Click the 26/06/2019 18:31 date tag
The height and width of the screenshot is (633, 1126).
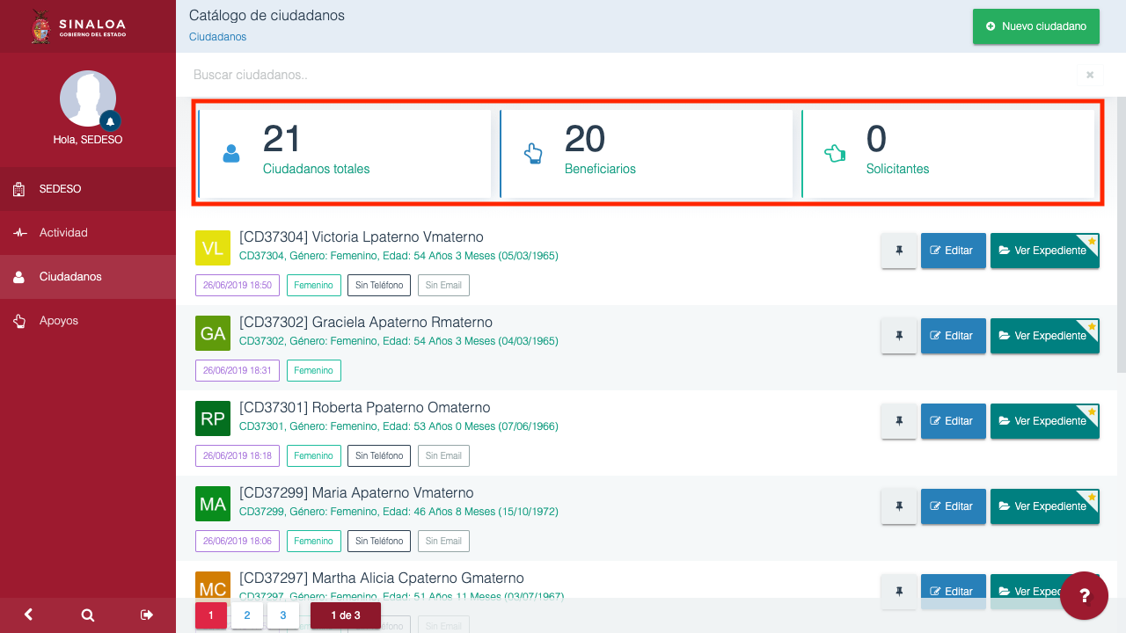click(x=238, y=370)
